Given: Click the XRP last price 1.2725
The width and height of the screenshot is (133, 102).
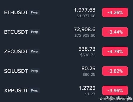Looking at the screenshot, I should tap(87, 88).
